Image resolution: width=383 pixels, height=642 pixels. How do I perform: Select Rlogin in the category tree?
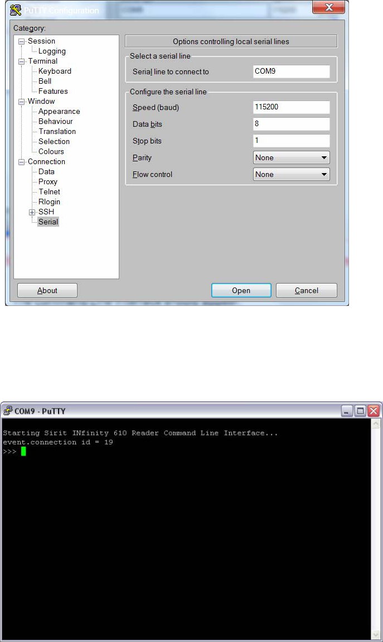(50, 202)
